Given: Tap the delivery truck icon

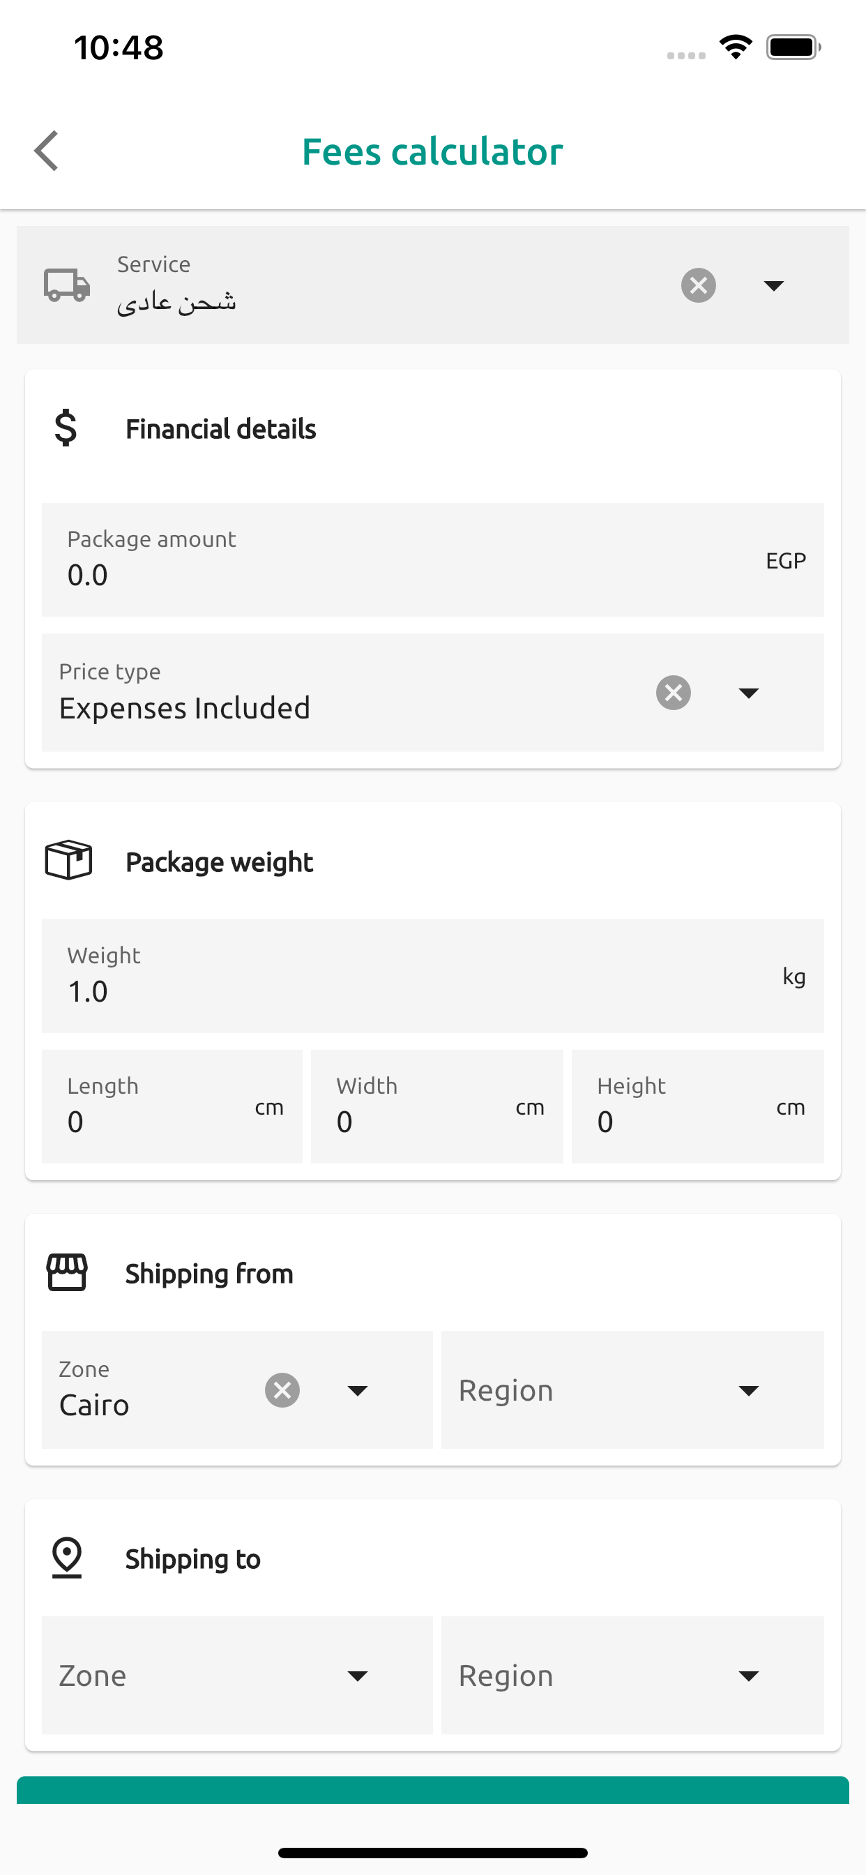Looking at the screenshot, I should 67,285.
